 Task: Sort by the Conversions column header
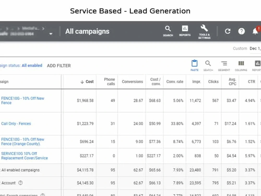coord(132,82)
